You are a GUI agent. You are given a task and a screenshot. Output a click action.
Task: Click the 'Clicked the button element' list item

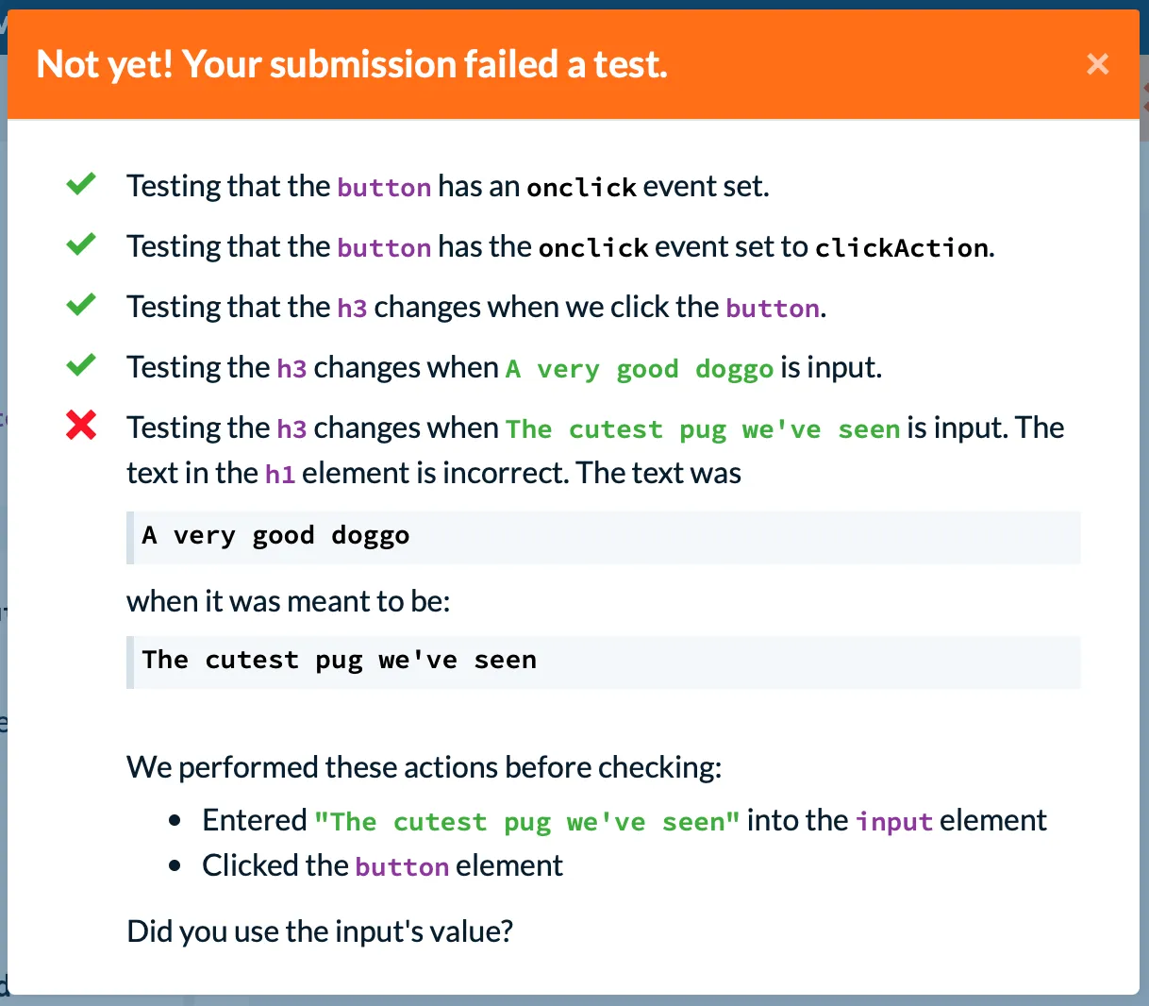382,865
